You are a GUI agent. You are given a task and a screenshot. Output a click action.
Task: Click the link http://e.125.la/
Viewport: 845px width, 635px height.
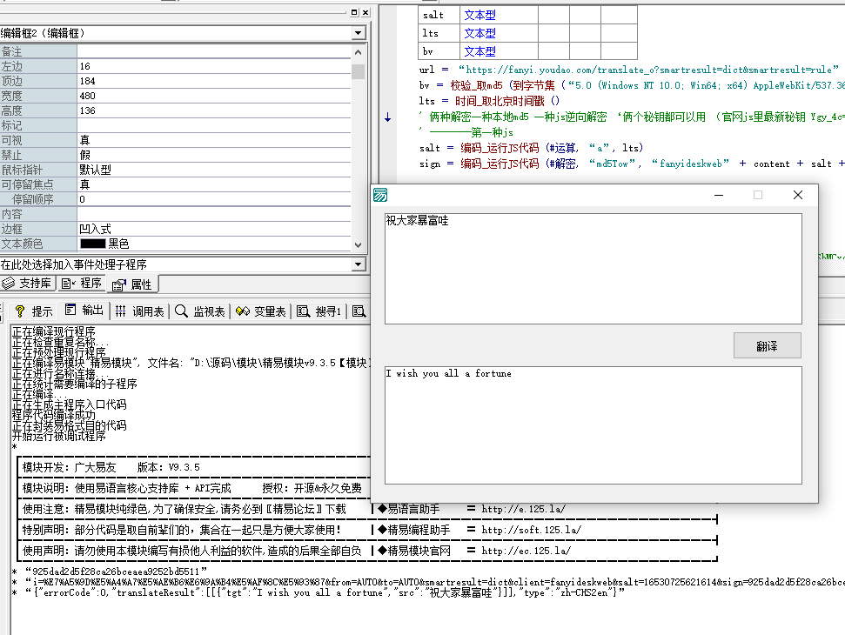[x=523, y=509]
